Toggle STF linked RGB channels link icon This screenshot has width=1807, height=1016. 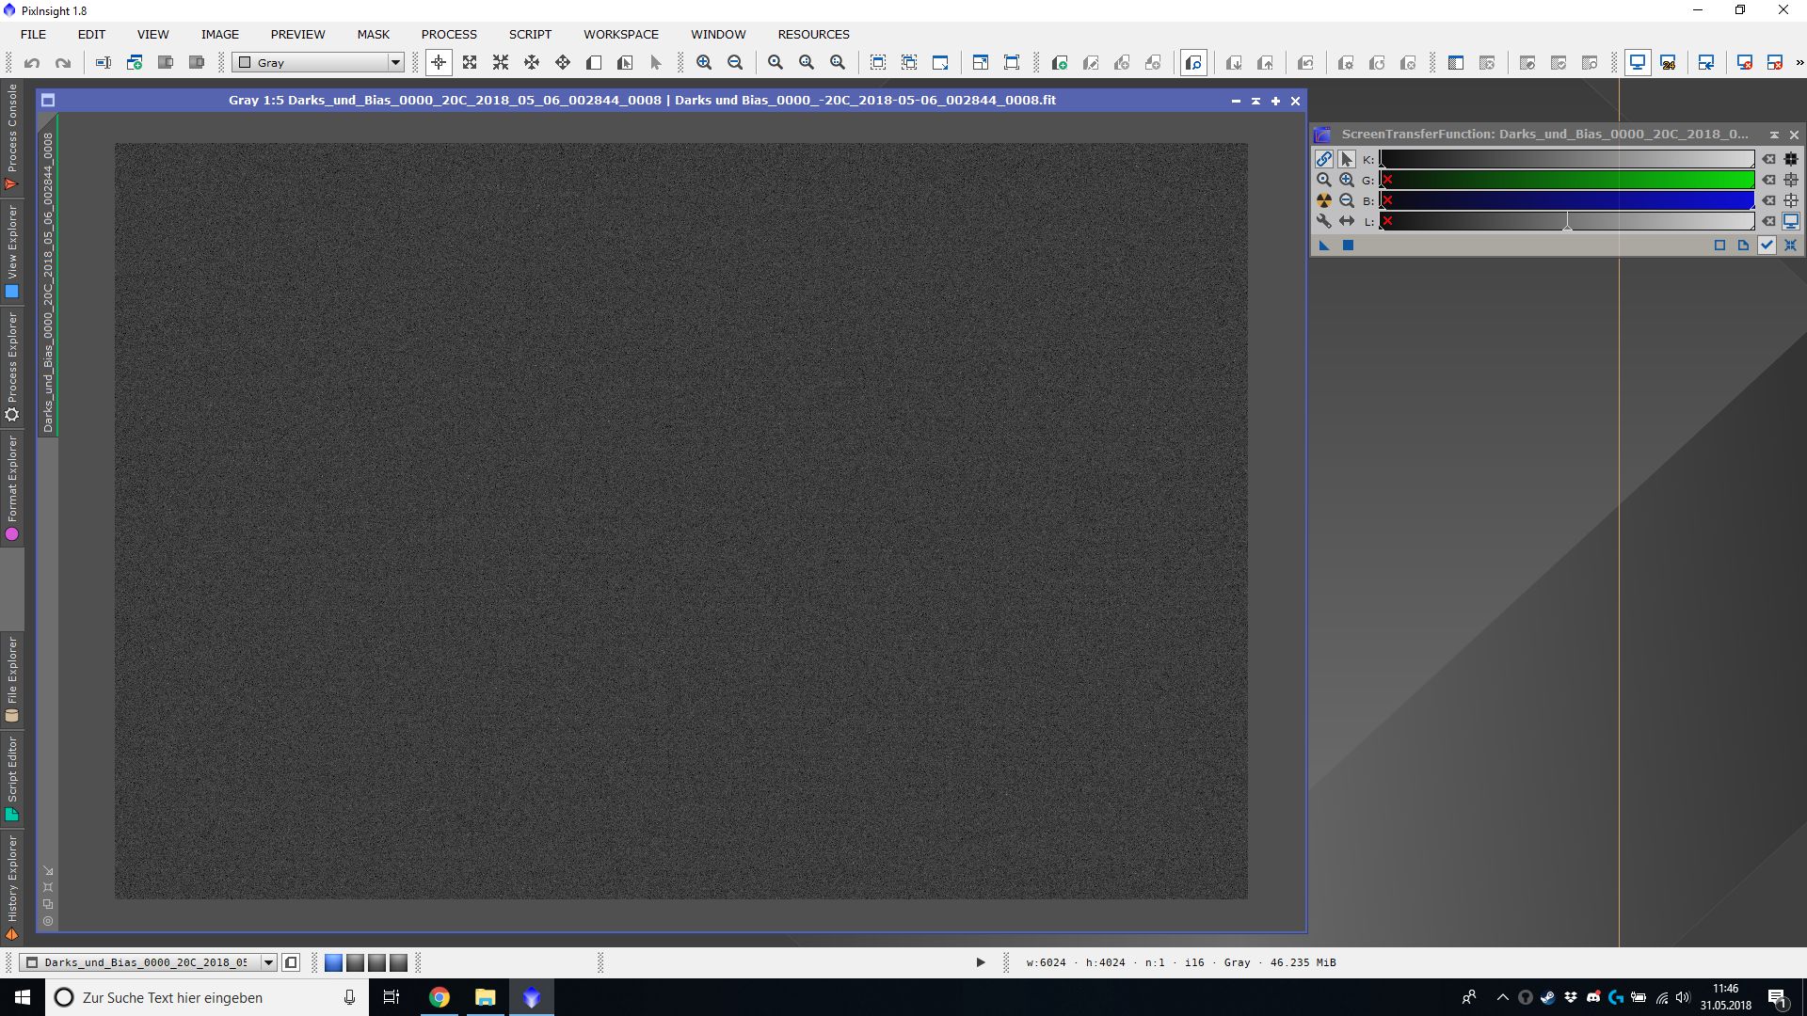pyautogui.click(x=1323, y=159)
